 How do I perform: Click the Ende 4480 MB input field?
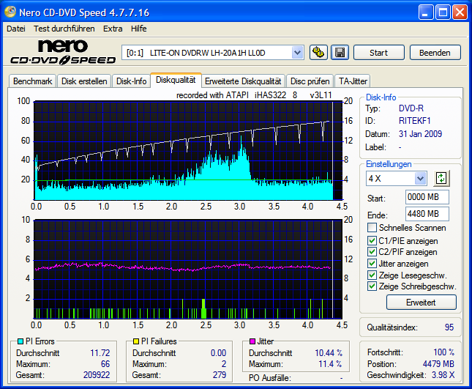(427, 214)
